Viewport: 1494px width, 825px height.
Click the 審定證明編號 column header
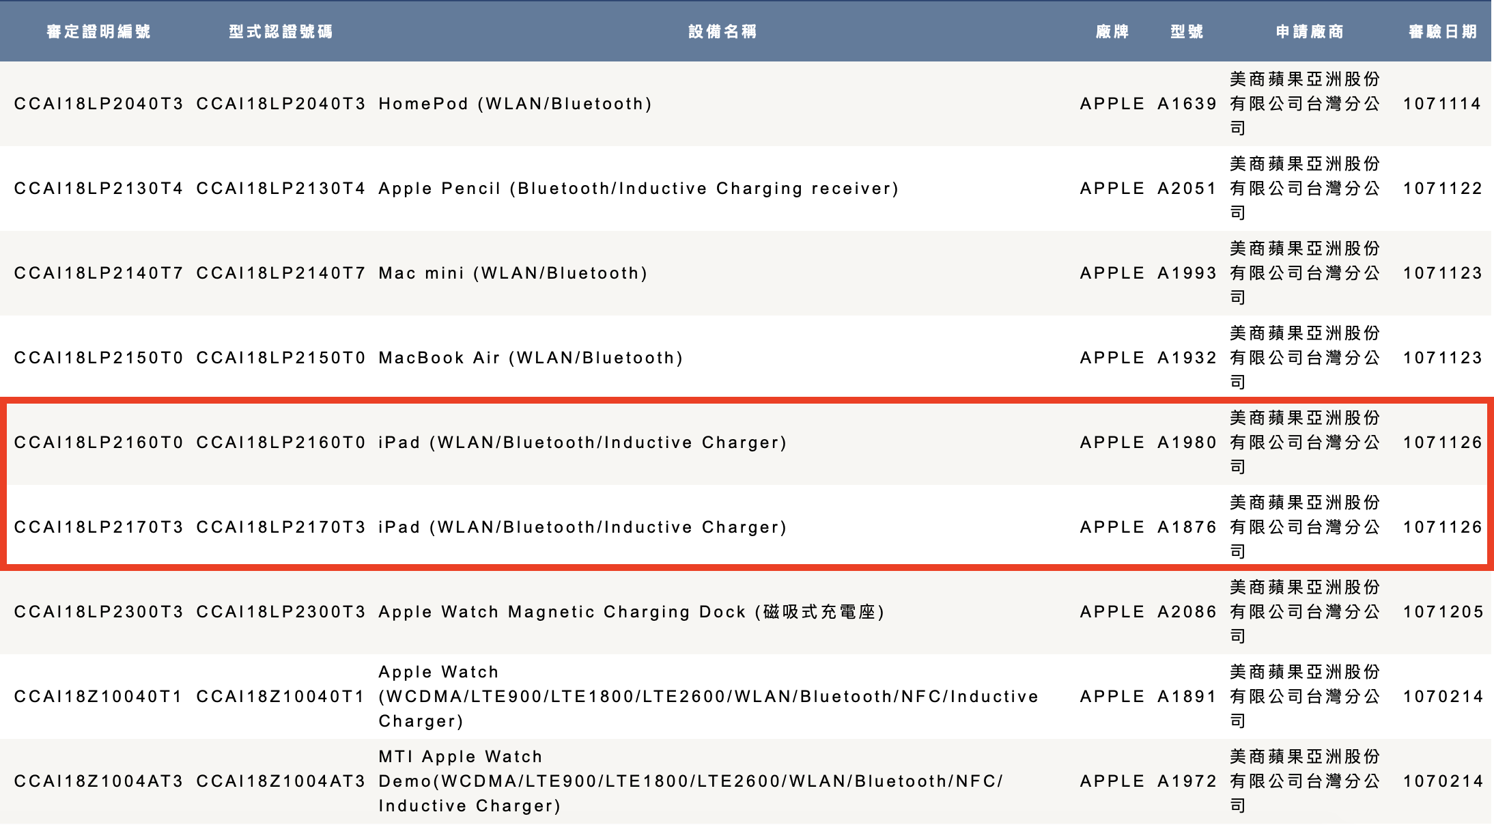coord(98,31)
